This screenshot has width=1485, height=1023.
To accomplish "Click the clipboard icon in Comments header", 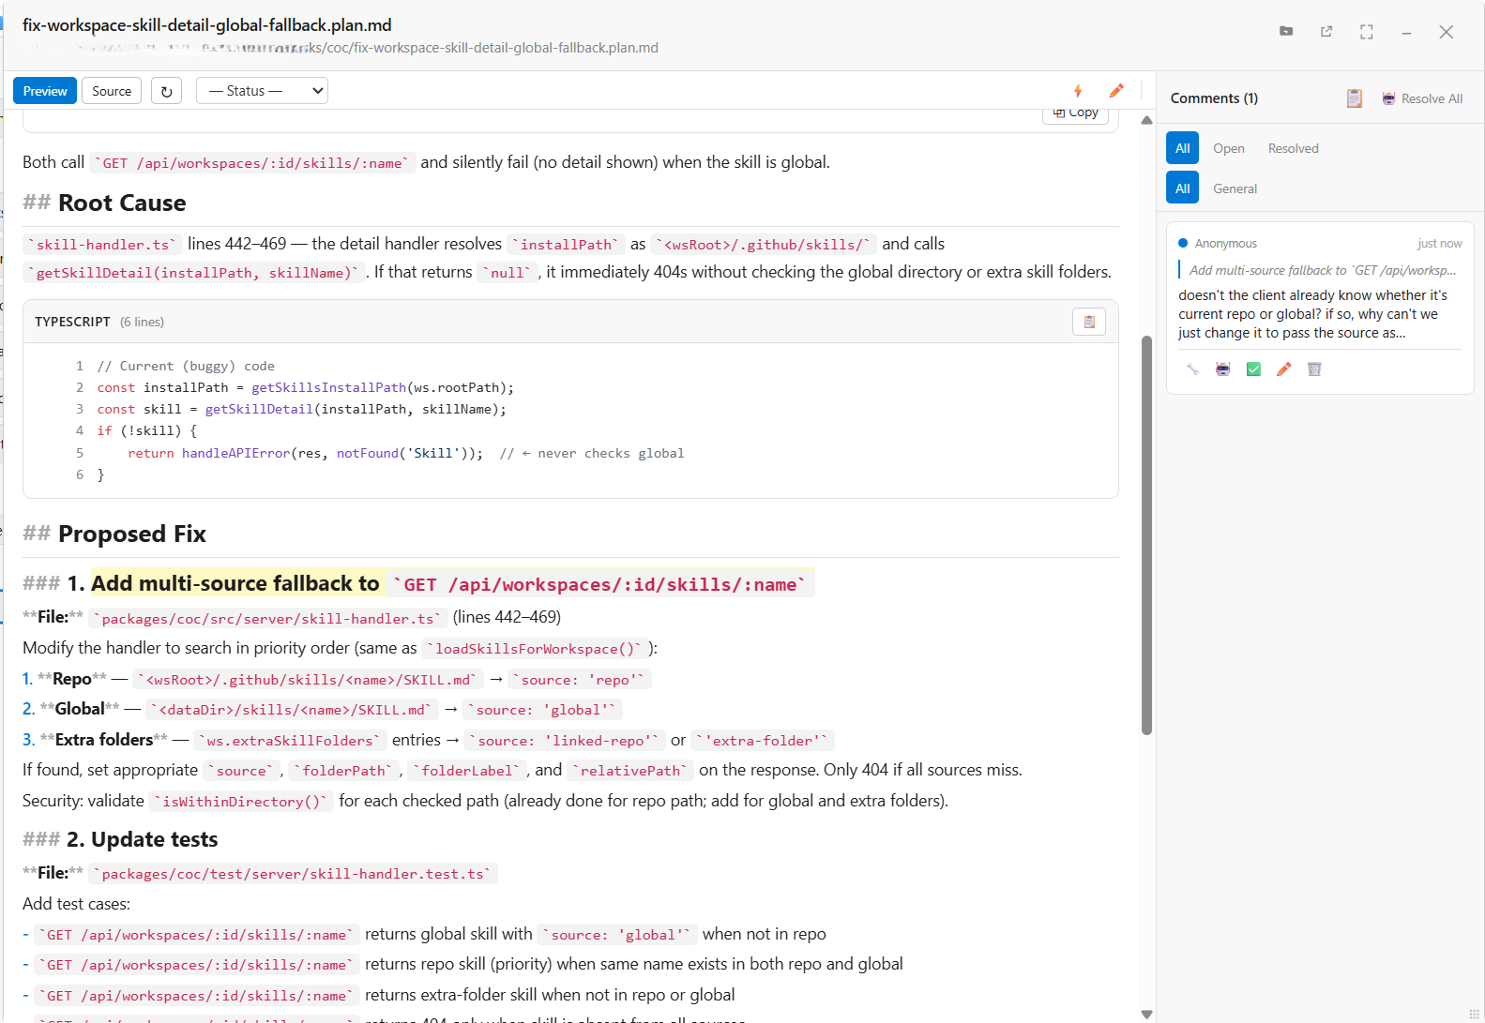I will click(x=1354, y=98).
